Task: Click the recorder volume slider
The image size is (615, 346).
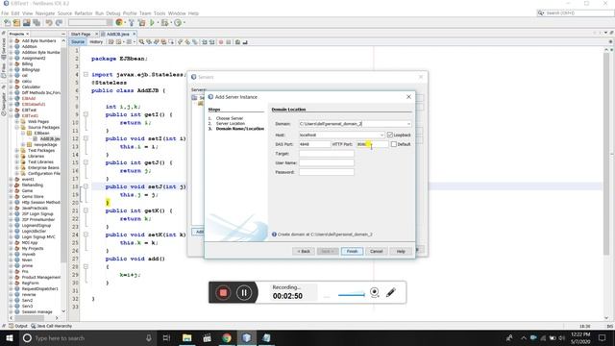Action: coord(352,295)
